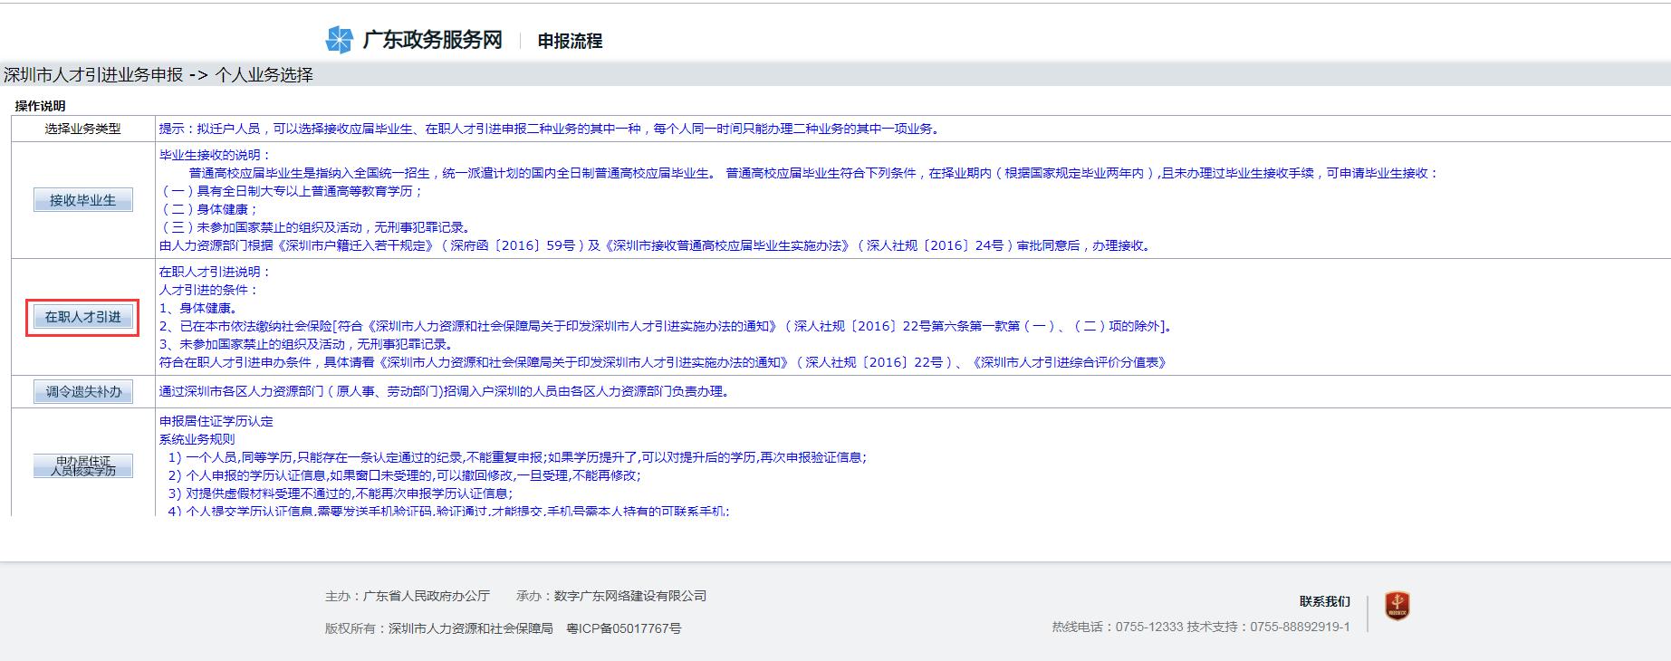This screenshot has height=661, width=1671.
Task: Click the 申报居住证学历认定 heading text
Action: pos(216,421)
